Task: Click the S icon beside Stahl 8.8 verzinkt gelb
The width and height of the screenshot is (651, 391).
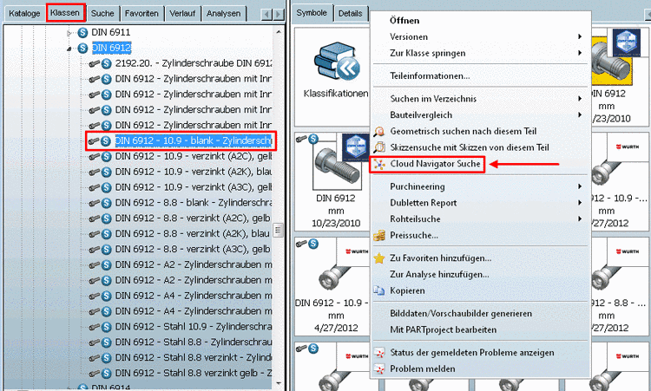Action: 107,374
